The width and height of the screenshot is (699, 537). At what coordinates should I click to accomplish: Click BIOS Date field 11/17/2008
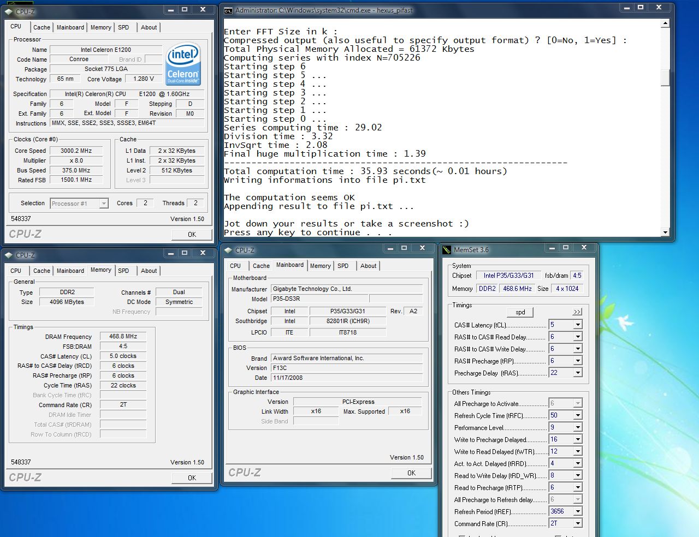pyautogui.click(x=347, y=378)
